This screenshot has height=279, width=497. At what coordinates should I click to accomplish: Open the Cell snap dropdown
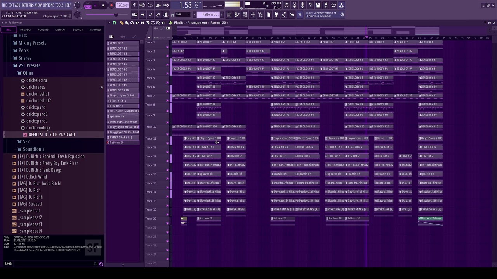[x=183, y=15]
